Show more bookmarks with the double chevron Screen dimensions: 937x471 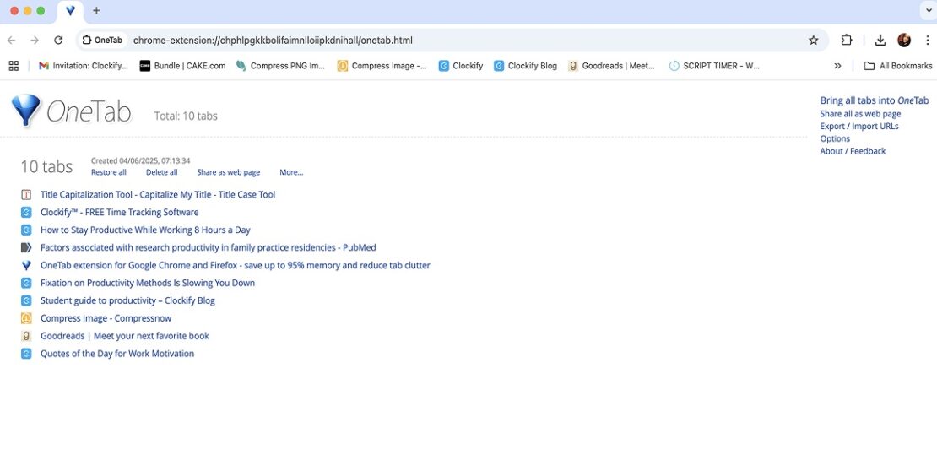837,66
